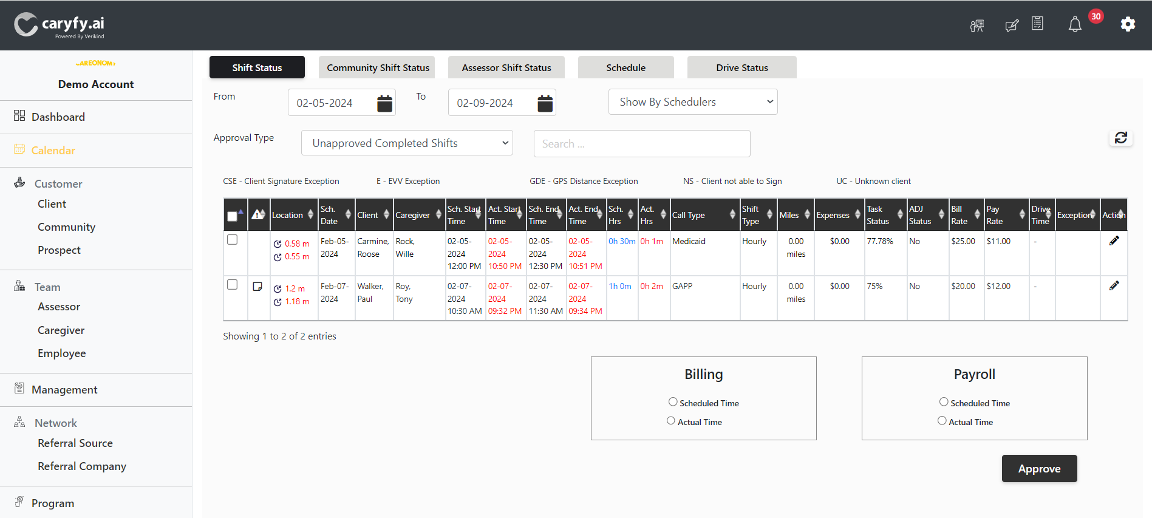The width and height of the screenshot is (1152, 518).
Task: Choose Billing Scheduled Time radio
Action: point(673,401)
